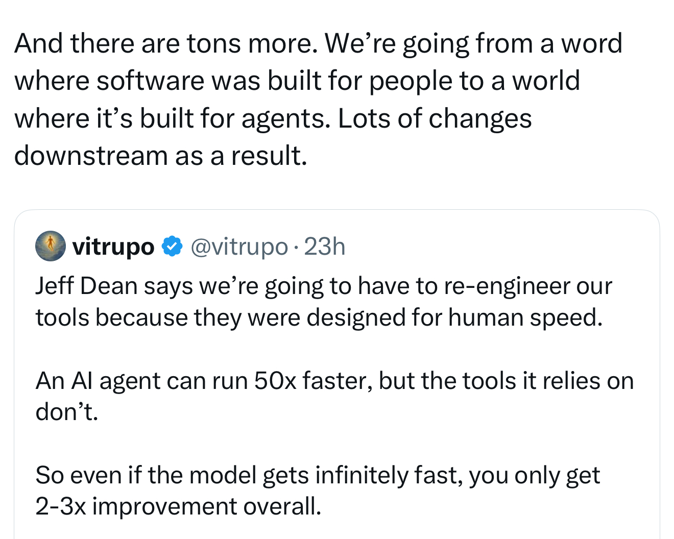
Task: Open the 23h timestamp link
Action: 324,247
